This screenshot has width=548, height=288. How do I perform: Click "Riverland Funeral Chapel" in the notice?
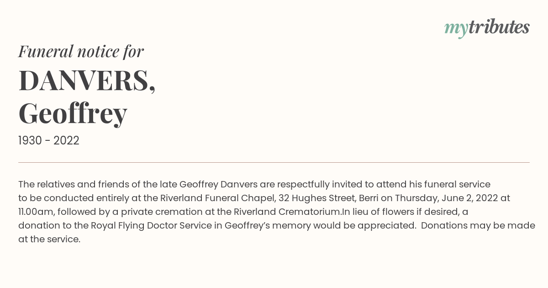215,198
